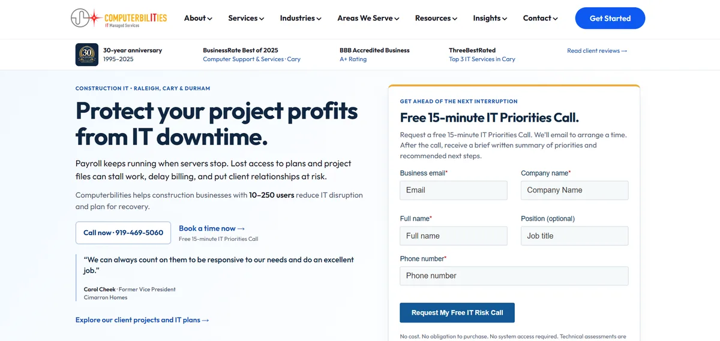Expand the Industries menu

(301, 19)
